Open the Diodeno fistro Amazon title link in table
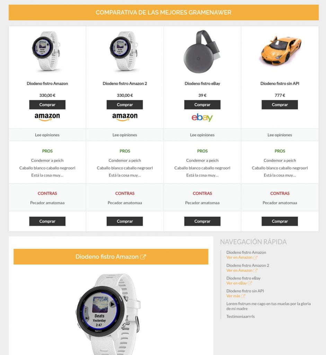The height and width of the screenshot is (355, 326). [x=47, y=84]
